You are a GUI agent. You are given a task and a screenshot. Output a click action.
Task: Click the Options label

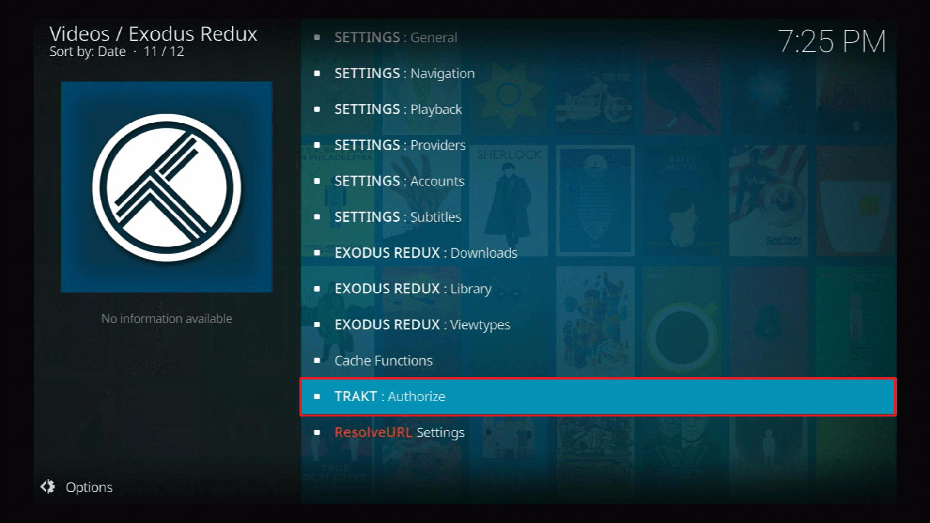pyautogui.click(x=89, y=487)
